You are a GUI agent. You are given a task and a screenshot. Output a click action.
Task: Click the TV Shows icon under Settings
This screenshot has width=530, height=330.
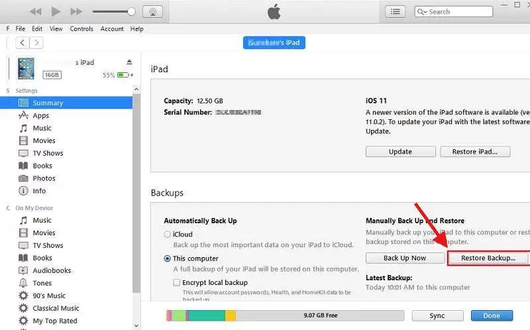[x=23, y=153]
